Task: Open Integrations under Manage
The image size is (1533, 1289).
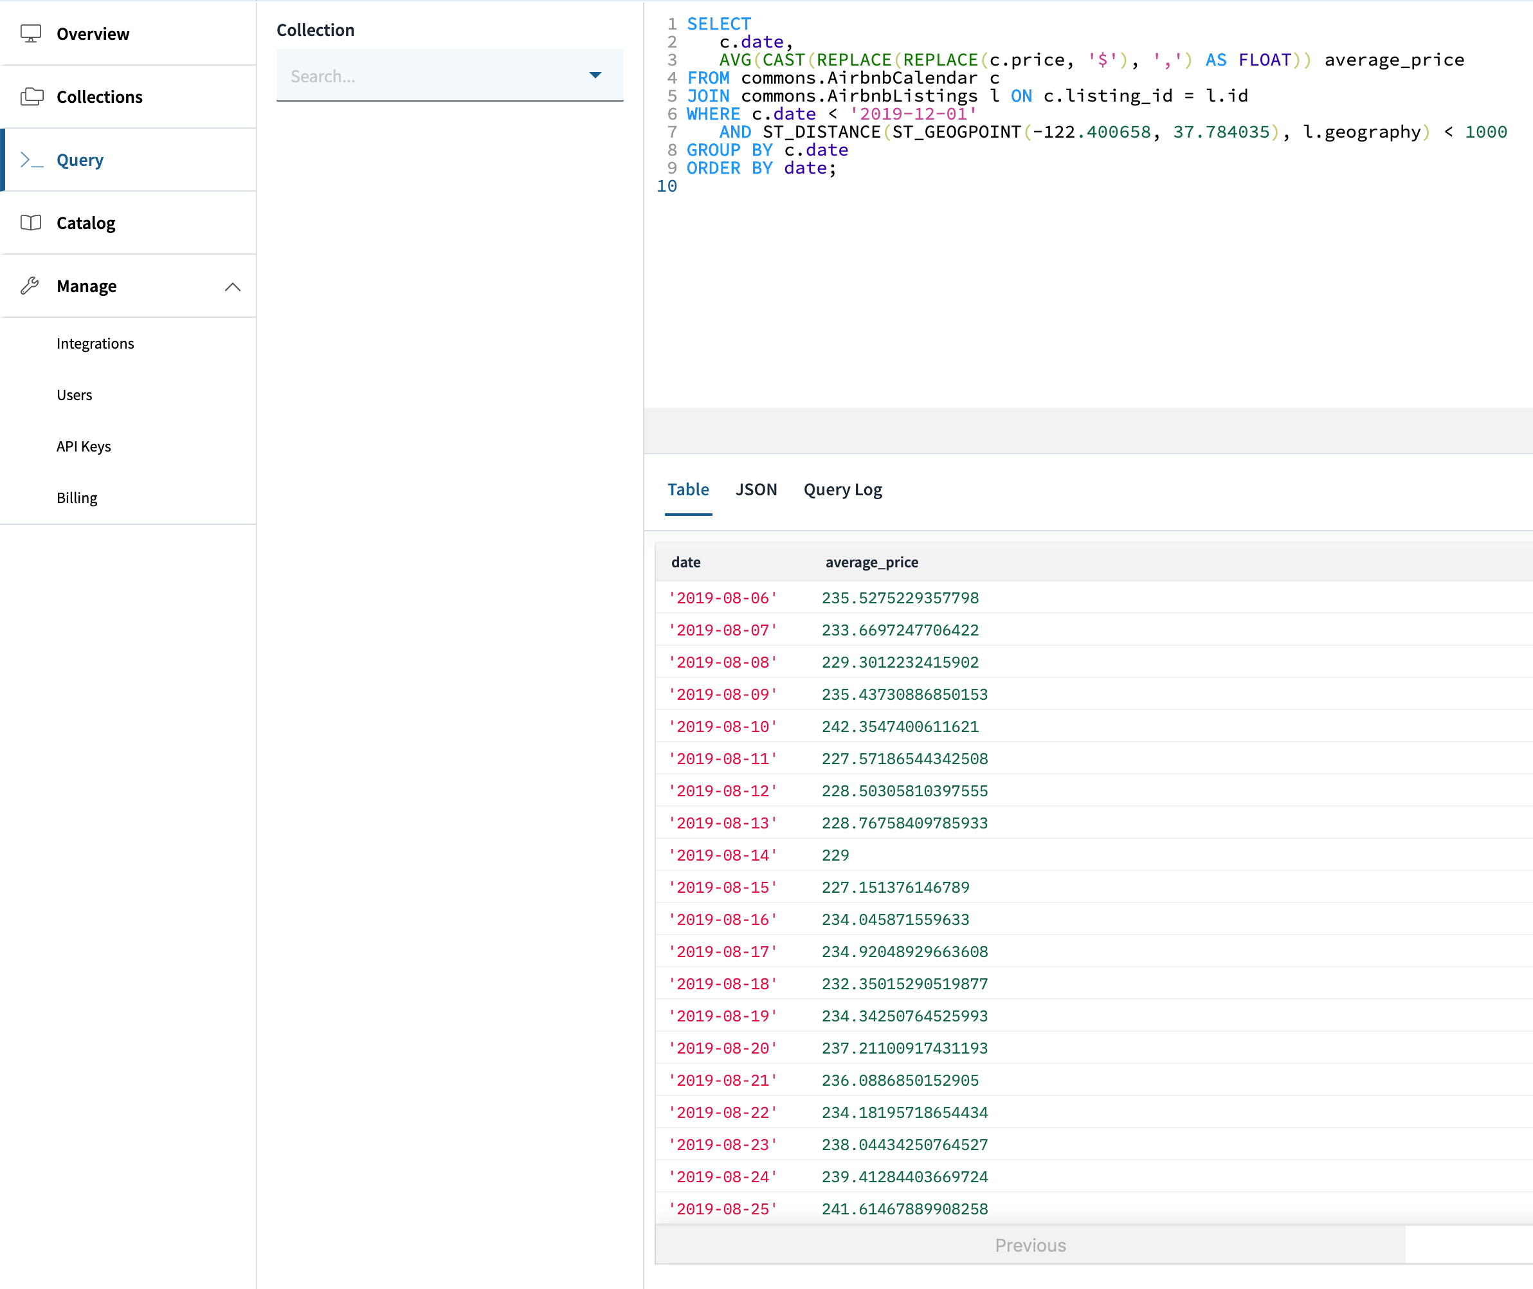Action: pyautogui.click(x=95, y=343)
